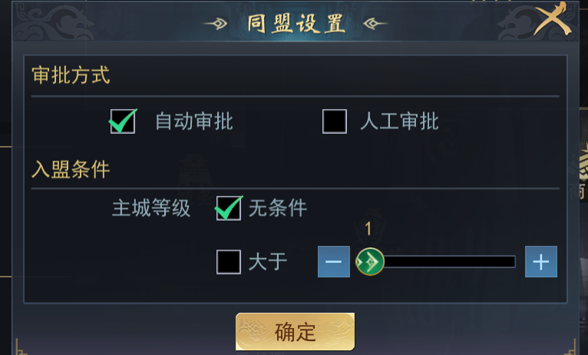Viewport: 588px width, 355px height.
Task: Close the alliance settings dialog
Action: 554,18
